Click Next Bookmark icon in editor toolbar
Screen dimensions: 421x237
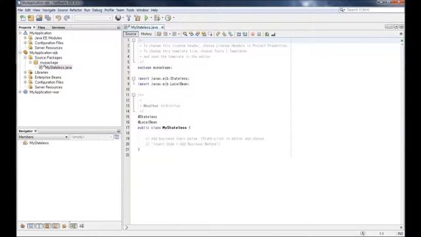click(224, 34)
